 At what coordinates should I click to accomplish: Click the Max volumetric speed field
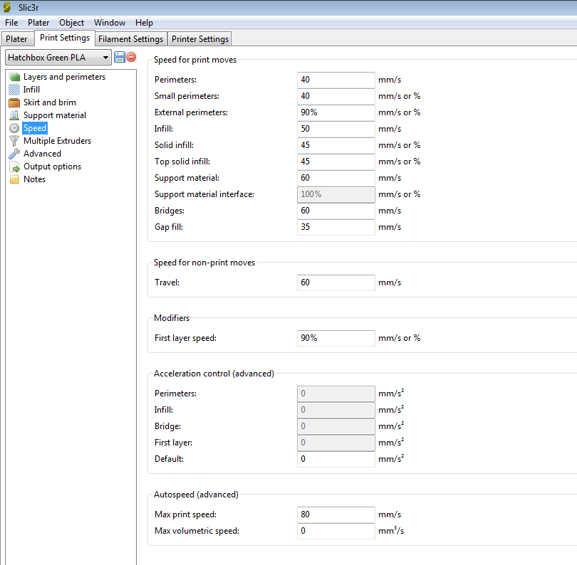[336, 531]
